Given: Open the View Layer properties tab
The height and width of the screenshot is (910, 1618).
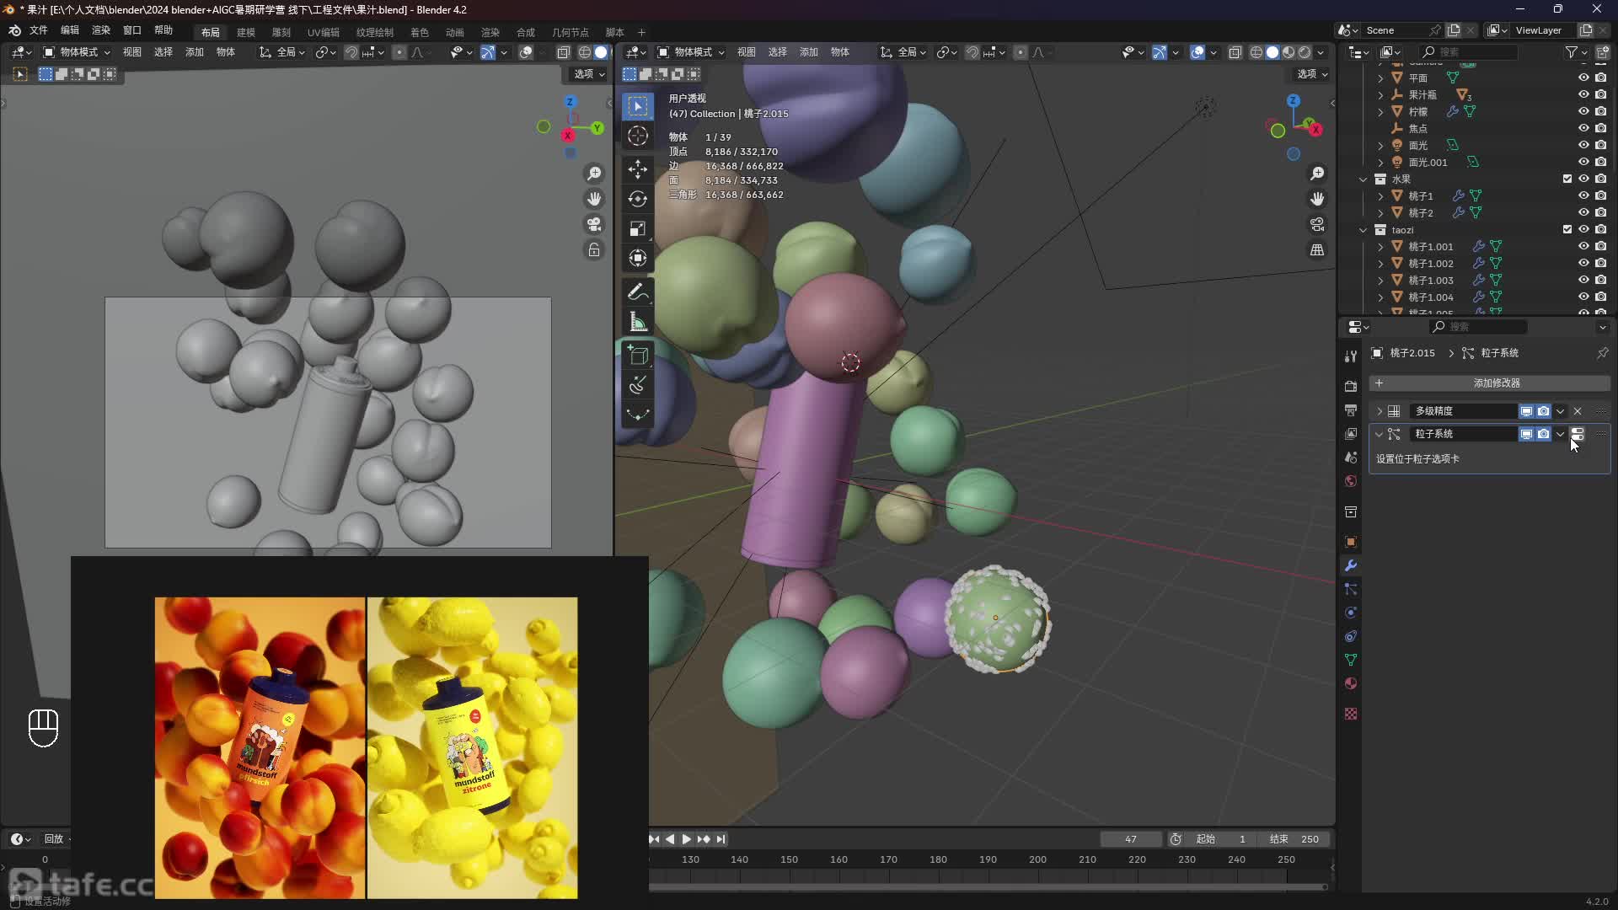Looking at the screenshot, I should (x=1351, y=433).
